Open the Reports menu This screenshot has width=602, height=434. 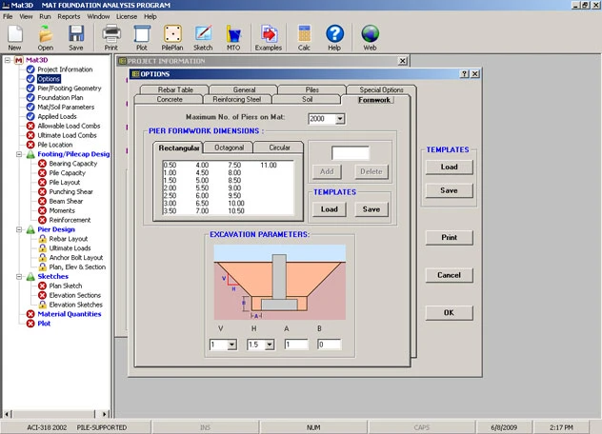69,16
